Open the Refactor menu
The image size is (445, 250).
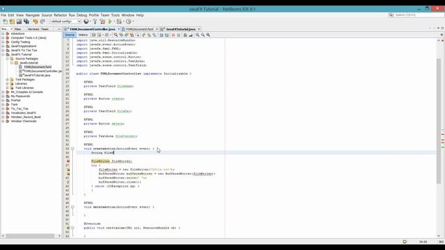60,15
